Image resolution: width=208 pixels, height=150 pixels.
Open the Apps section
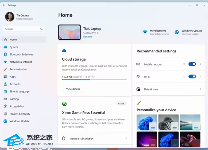[24, 77]
